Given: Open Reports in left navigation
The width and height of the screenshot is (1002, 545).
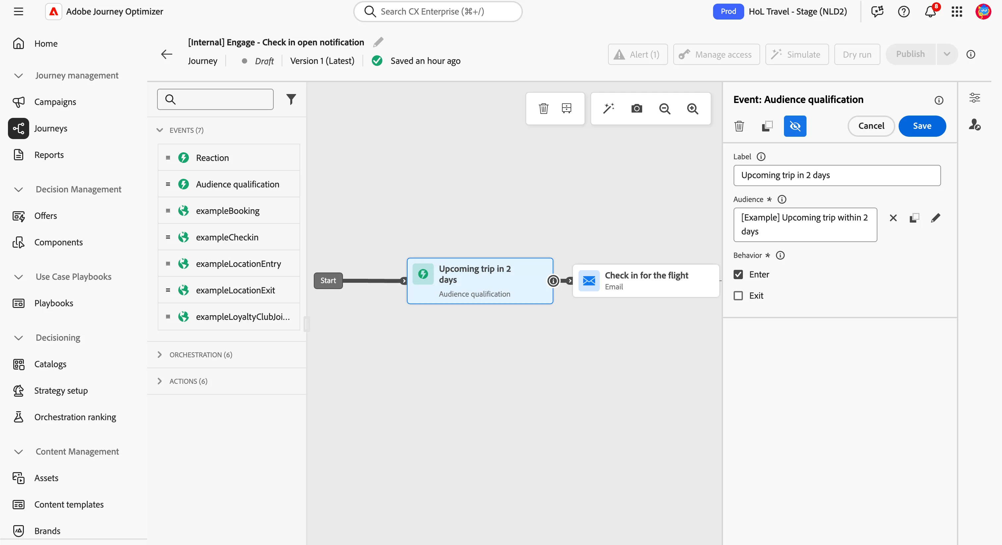Looking at the screenshot, I should pyautogui.click(x=49, y=155).
